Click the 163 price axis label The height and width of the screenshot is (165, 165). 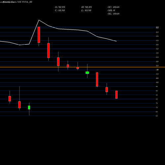[157, 32]
